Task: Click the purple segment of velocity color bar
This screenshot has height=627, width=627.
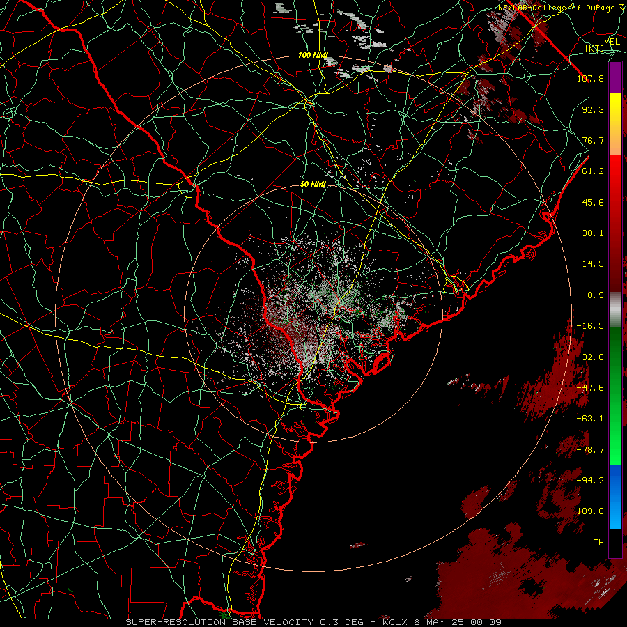Action: click(x=615, y=78)
